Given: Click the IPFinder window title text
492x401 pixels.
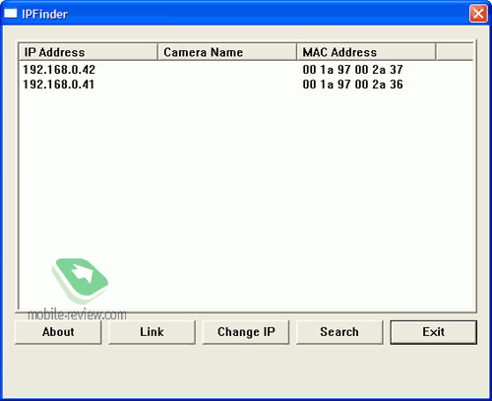Looking at the screenshot, I should [x=44, y=14].
